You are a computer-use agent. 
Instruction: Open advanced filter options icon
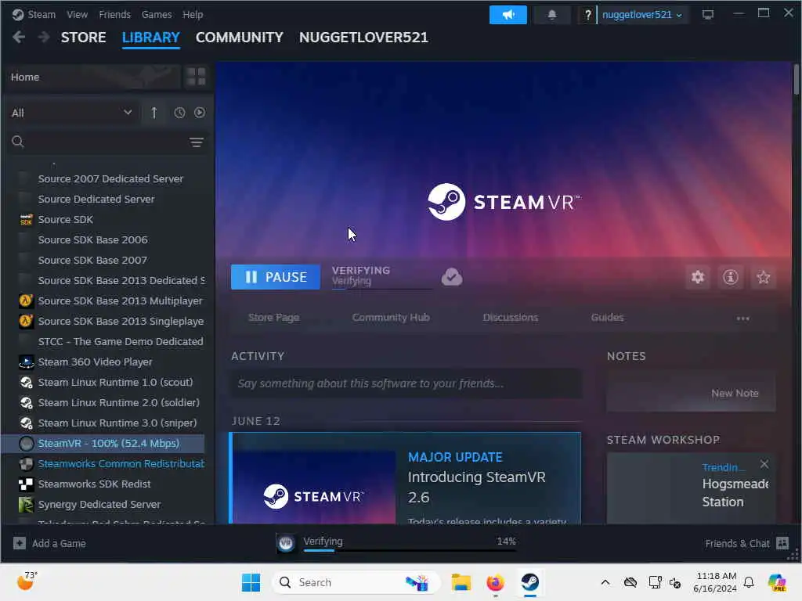(197, 142)
